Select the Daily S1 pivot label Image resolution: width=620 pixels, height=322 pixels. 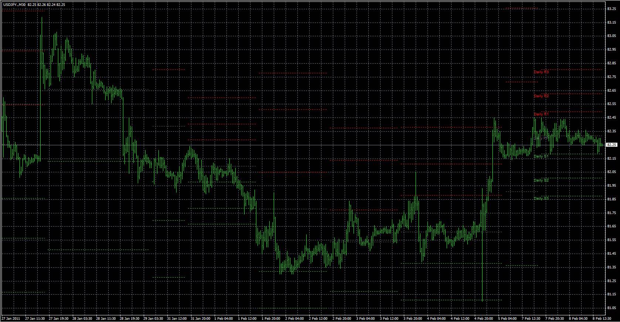[x=541, y=156]
